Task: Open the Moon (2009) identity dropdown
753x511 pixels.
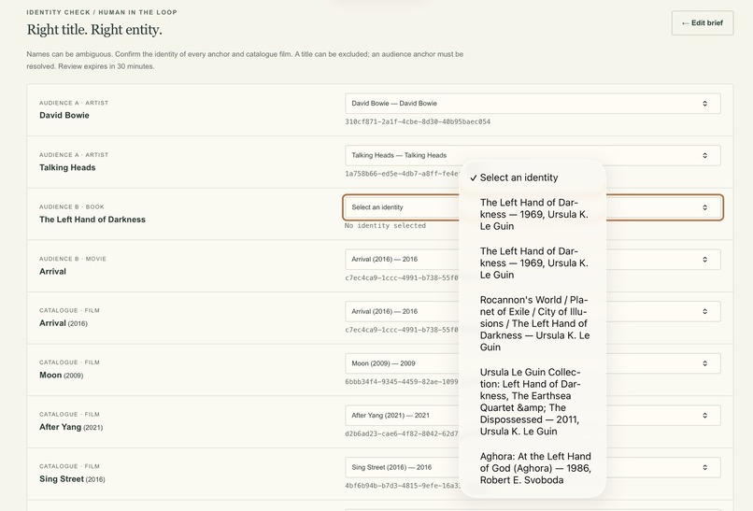Action: (533, 363)
